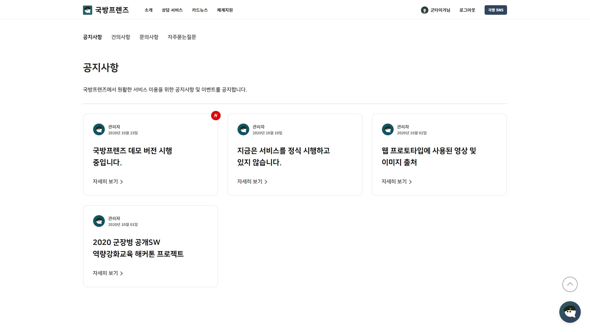Viewport: 590px width, 332px height.
Task: Click the red N new badge
Action: click(x=216, y=116)
